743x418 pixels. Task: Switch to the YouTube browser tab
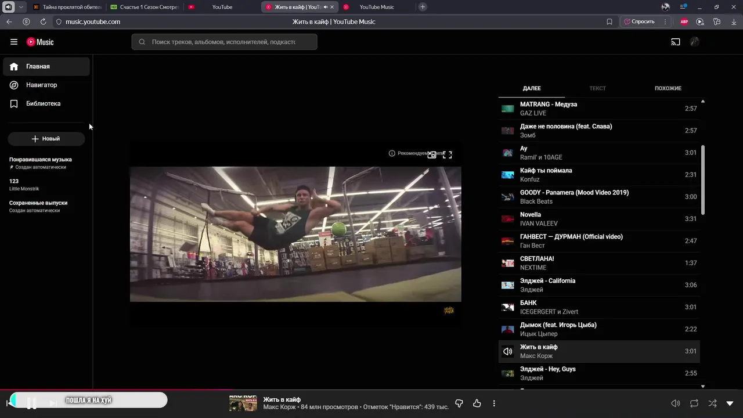(222, 7)
